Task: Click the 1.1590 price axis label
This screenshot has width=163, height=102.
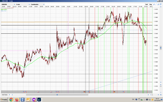Action: click(156, 74)
